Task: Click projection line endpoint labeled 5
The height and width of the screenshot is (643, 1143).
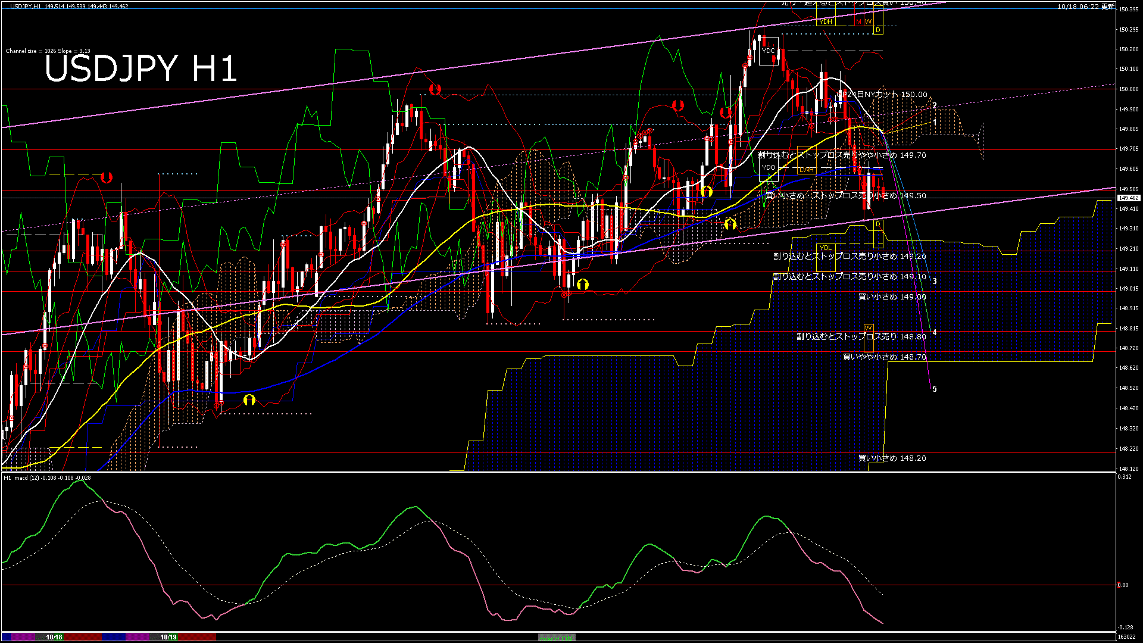Action: pos(934,389)
